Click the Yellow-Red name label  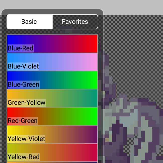(23, 157)
